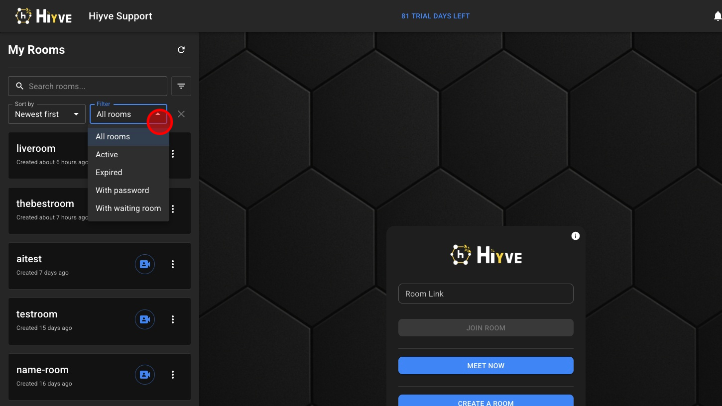Open more options menu for testroom
Viewport: 722px width, 406px height.
point(173,319)
